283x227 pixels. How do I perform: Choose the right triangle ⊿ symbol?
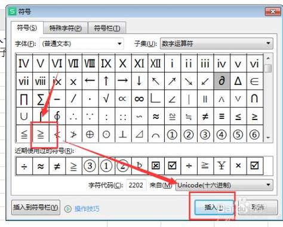pos(139,134)
